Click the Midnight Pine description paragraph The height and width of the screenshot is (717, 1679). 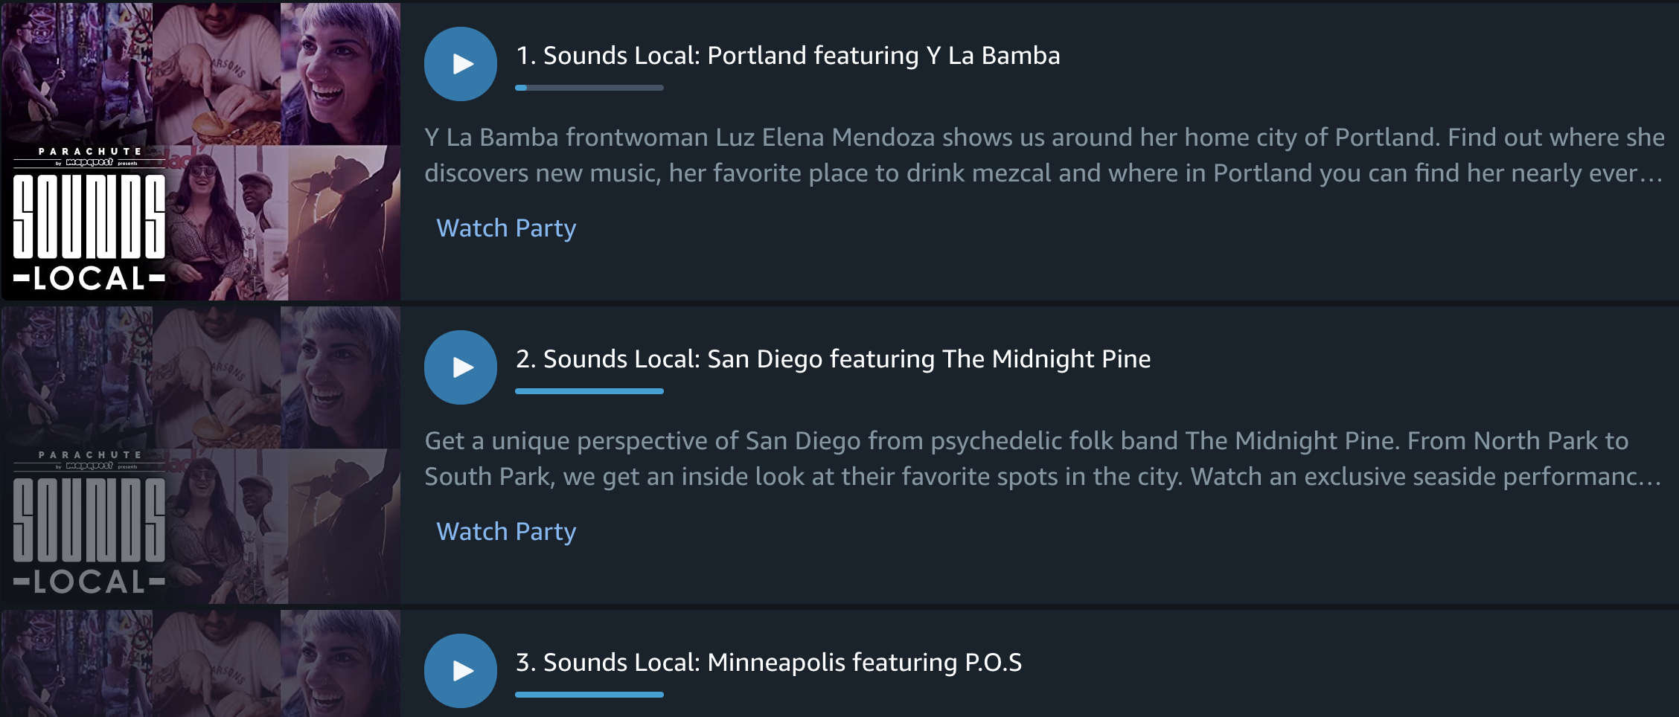[x=1043, y=458]
